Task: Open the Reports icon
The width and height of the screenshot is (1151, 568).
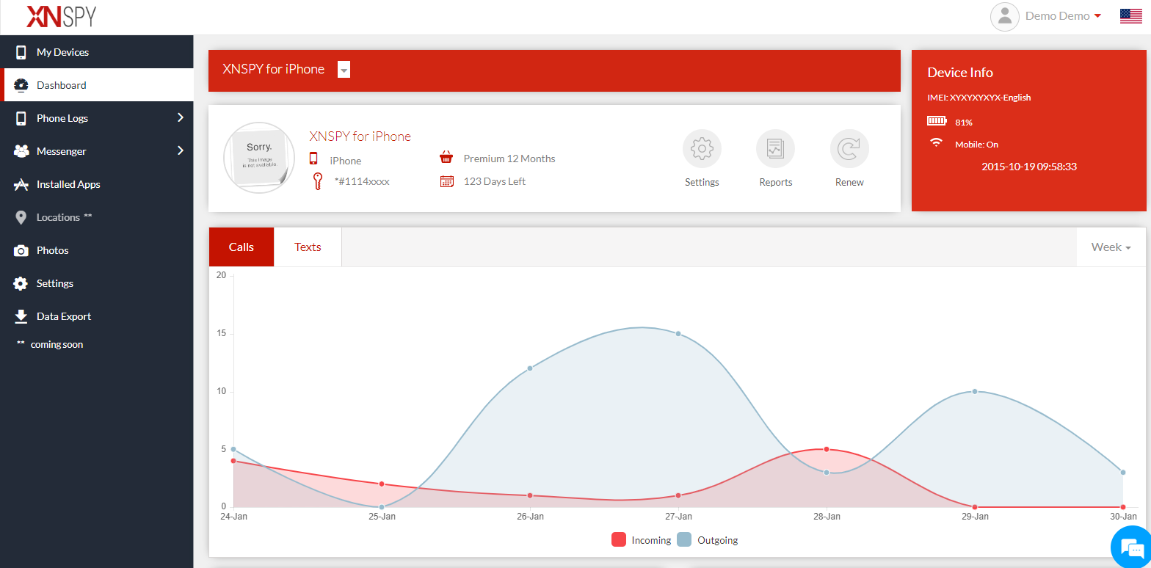Action: 775,148
